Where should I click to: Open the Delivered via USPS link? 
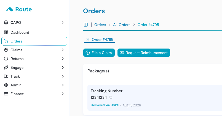tap(105, 105)
